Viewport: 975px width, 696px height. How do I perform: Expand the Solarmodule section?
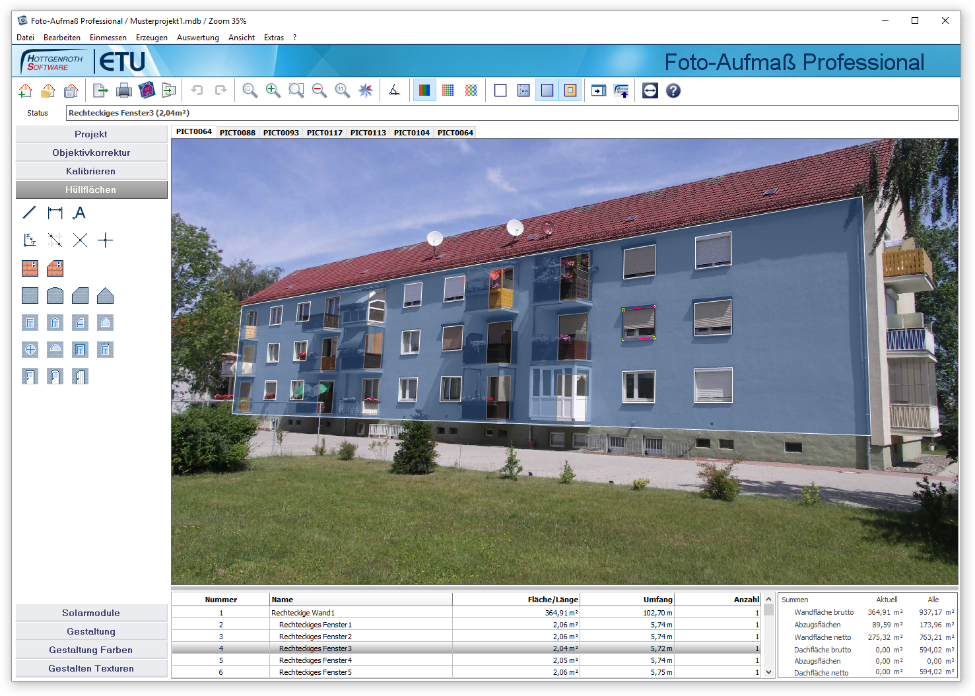(91, 613)
